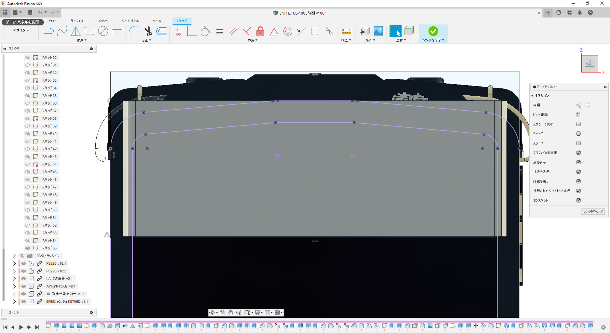This screenshot has width=610, height=333.
Task: Collapse the オプション section in sketch palette
Action: (x=533, y=96)
